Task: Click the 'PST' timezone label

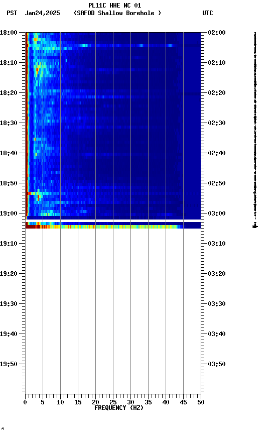Action: [12, 13]
